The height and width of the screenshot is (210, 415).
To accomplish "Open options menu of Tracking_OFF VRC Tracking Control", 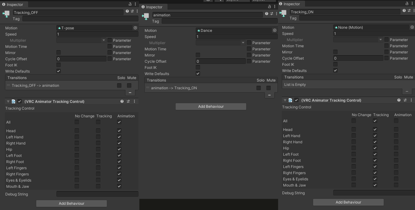I will (x=134, y=101).
